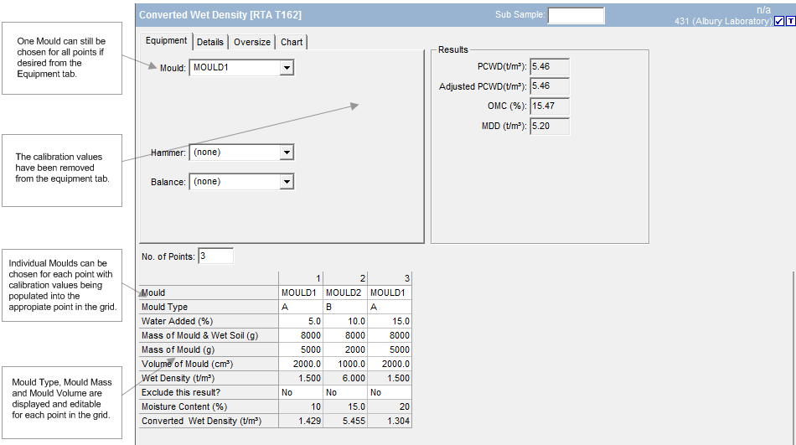
Task: Click the OMC (%) result field
Action: tap(550, 106)
